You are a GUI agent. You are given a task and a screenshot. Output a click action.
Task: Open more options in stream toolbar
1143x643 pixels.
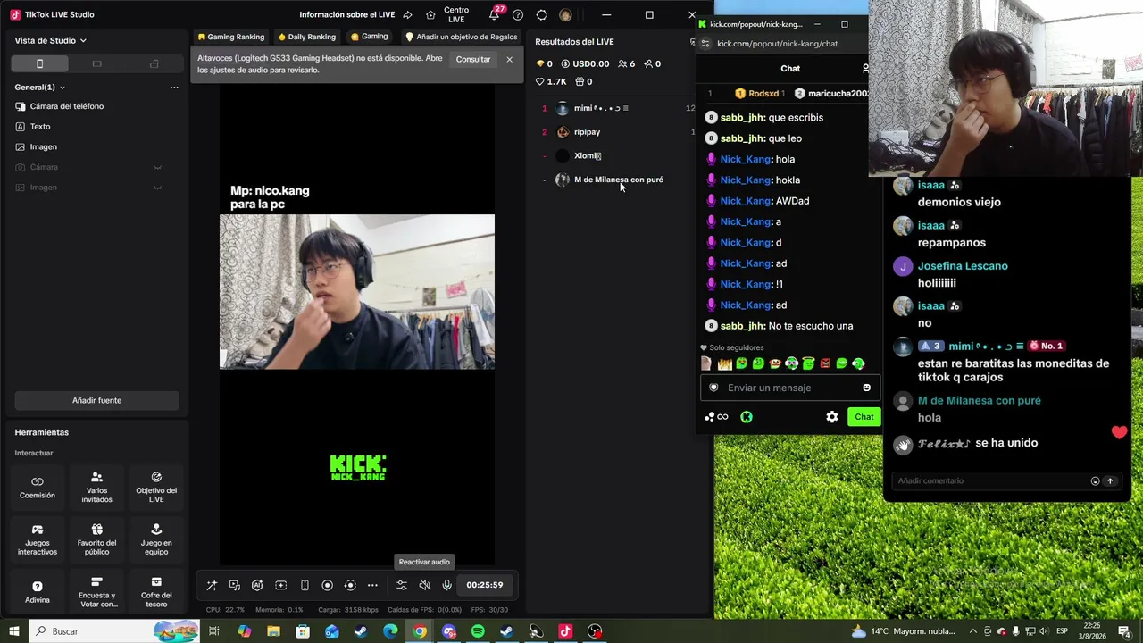[x=372, y=585]
